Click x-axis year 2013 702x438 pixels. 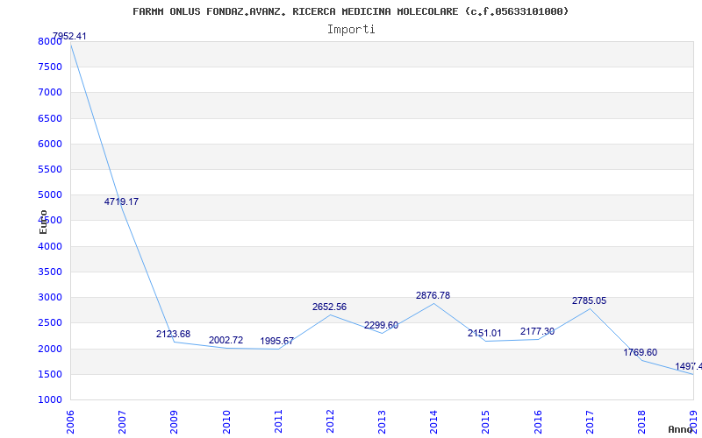coord(383,421)
